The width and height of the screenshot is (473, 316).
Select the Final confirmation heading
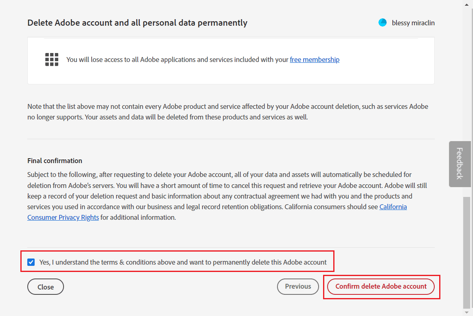click(x=55, y=160)
